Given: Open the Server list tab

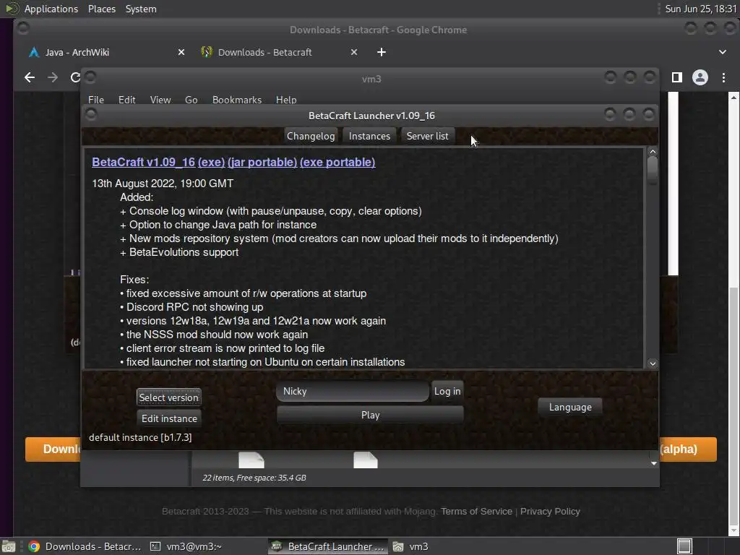Looking at the screenshot, I should click(427, 136).
